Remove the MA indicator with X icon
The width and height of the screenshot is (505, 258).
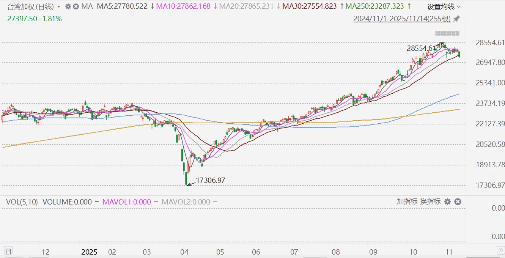[x=76, y=6]
